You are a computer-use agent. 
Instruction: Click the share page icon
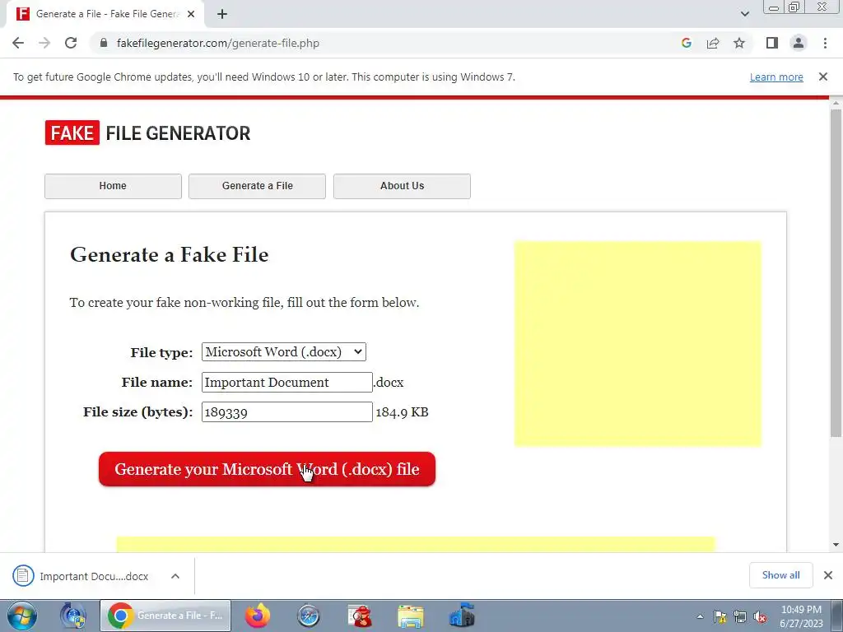[x=713, y=43]
